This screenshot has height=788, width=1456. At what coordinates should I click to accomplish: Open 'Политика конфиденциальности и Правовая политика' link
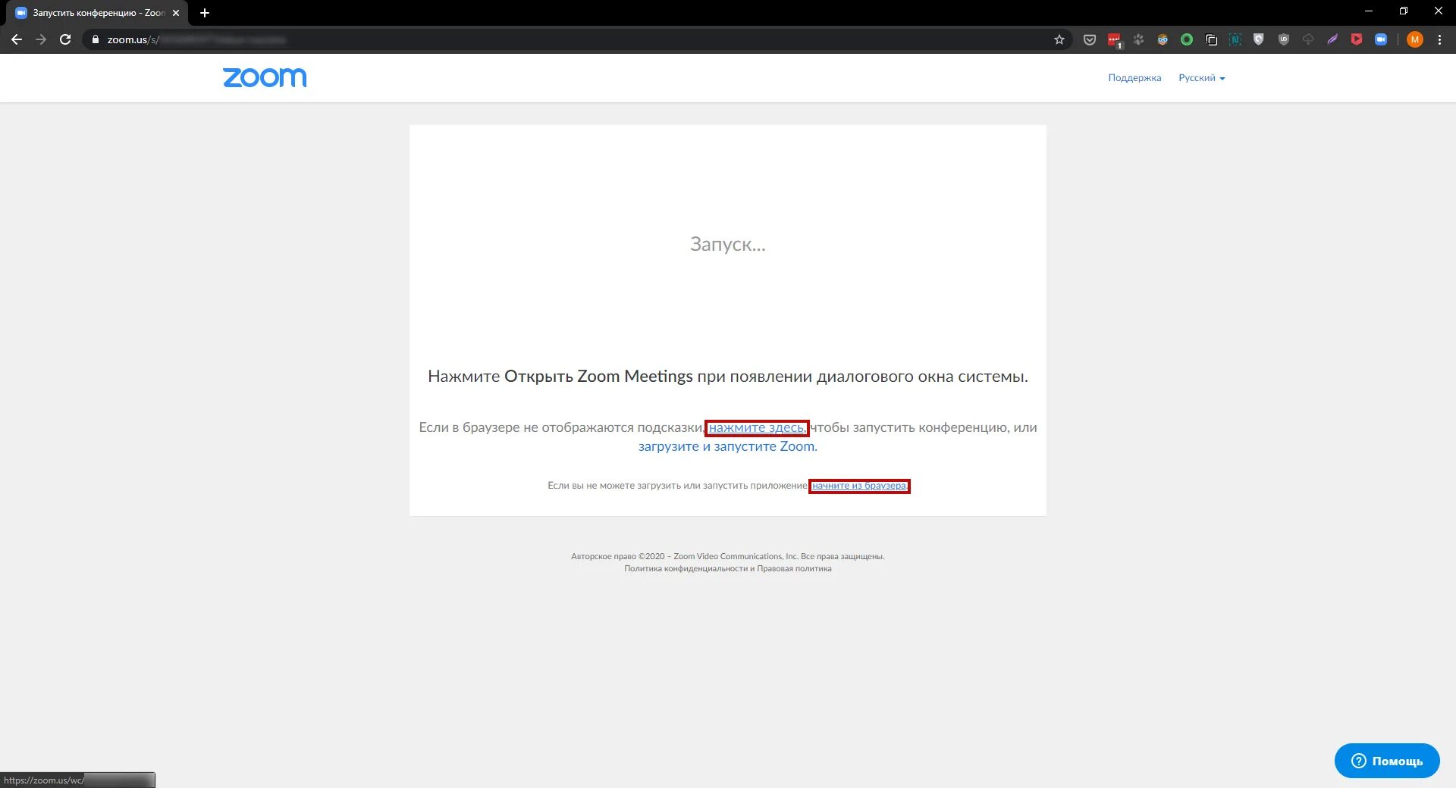(x=728, y=569)
